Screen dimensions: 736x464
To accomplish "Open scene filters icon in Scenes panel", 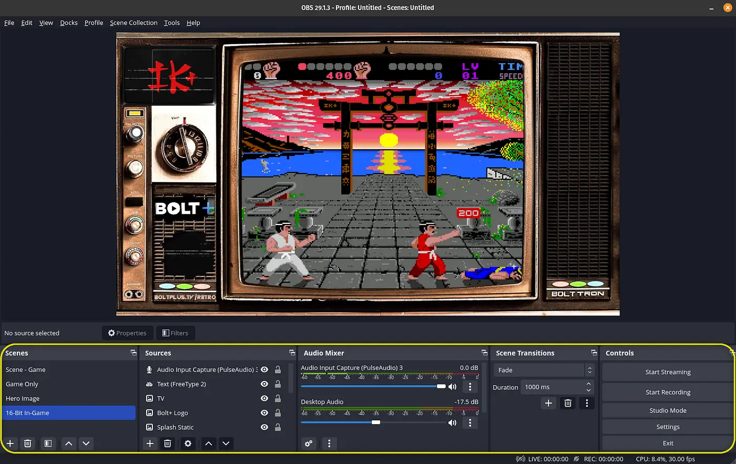I will pyautogui.click(x=48, y=444).
